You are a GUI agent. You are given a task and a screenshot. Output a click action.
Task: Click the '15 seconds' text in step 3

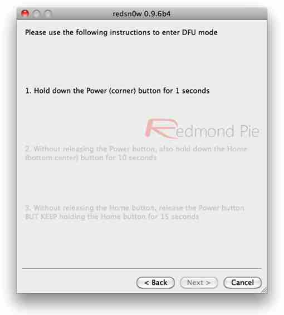click(179, 216)
